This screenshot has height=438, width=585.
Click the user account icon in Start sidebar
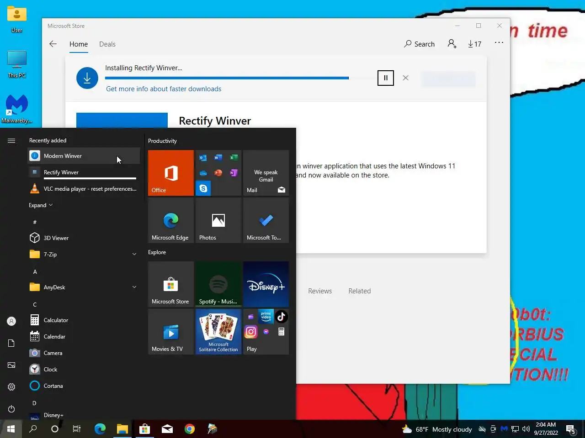[x=11, y=321]
